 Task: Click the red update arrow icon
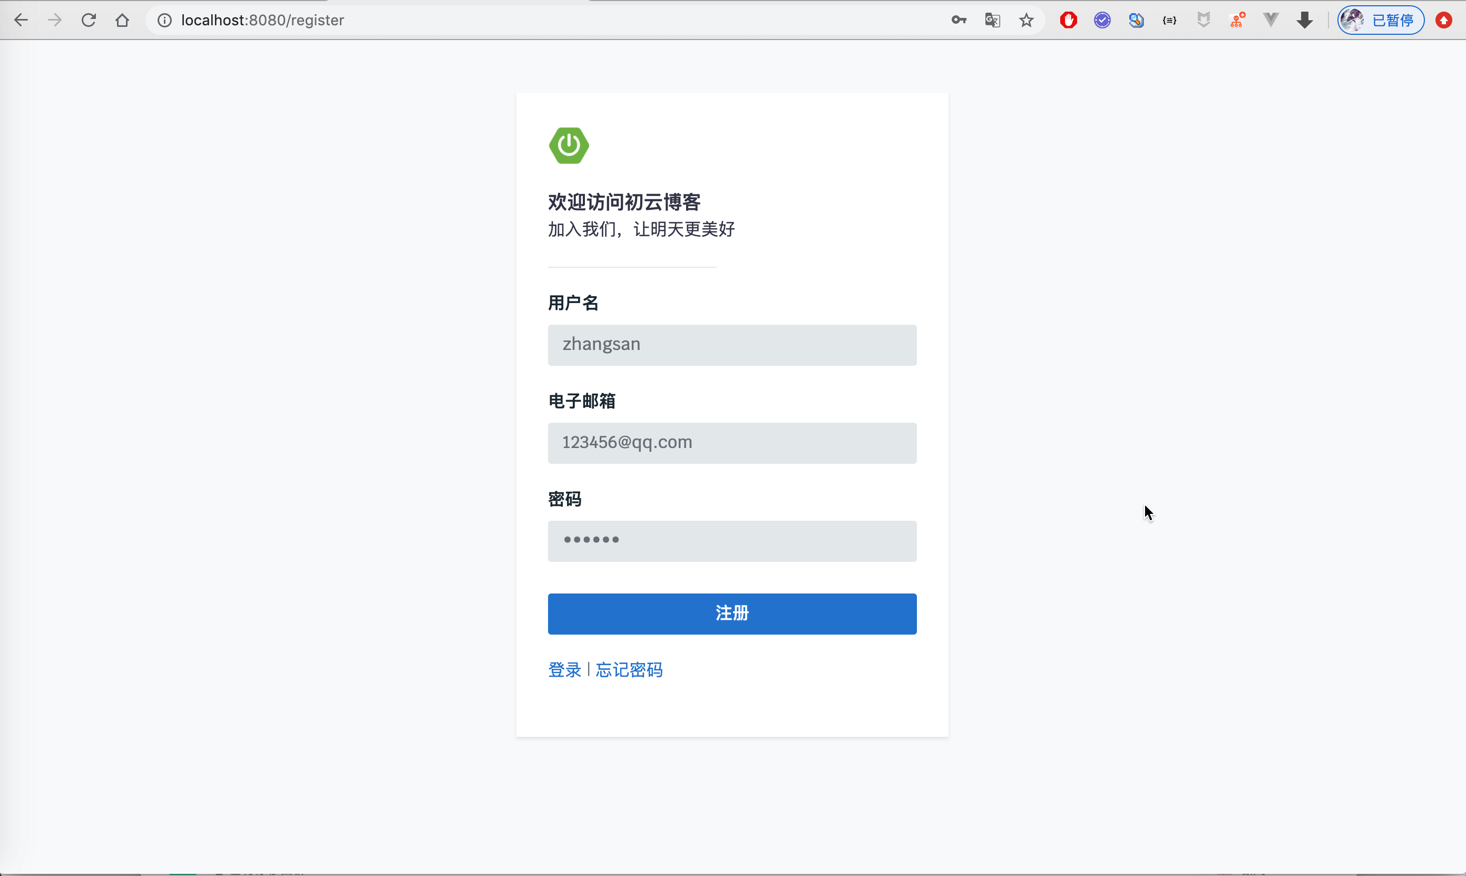pyautogui.click(x=1443, y=20)
